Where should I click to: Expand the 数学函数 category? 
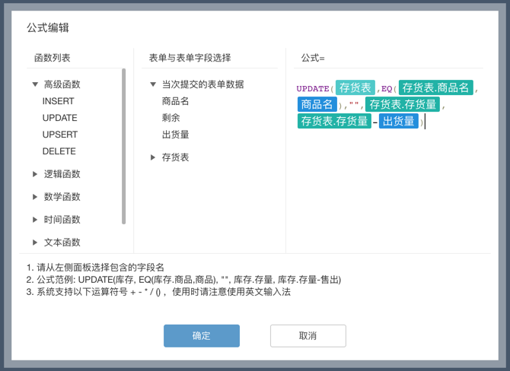pos(35,197)
